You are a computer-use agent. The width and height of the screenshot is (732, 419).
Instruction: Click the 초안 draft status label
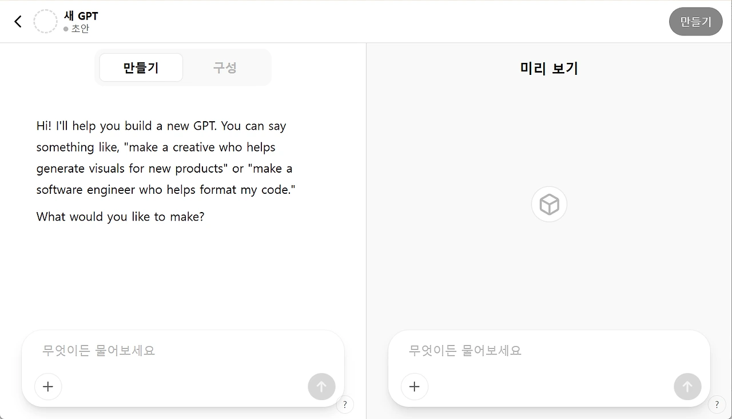[80, 29]
